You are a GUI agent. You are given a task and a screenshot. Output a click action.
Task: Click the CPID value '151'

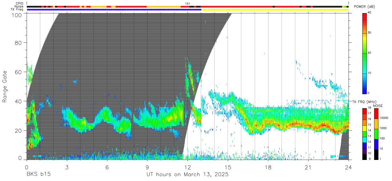pos(188,4)
